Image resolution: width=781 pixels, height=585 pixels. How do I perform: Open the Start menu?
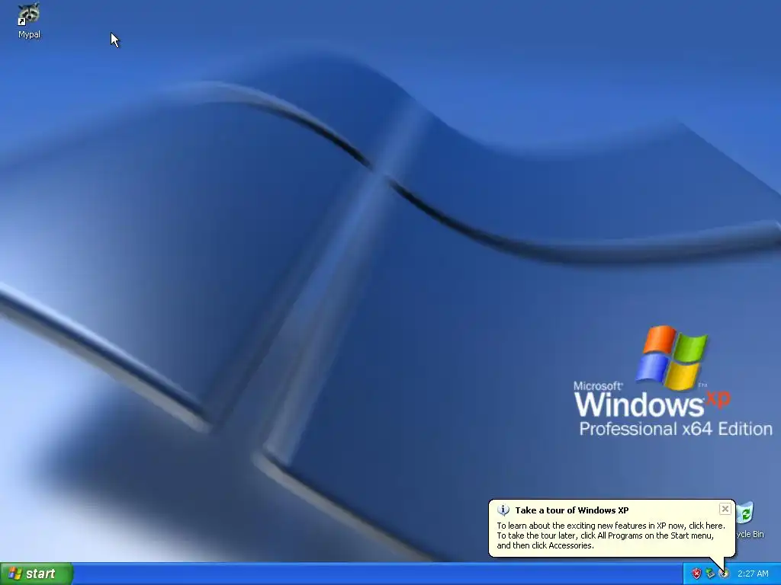[37, 574]
